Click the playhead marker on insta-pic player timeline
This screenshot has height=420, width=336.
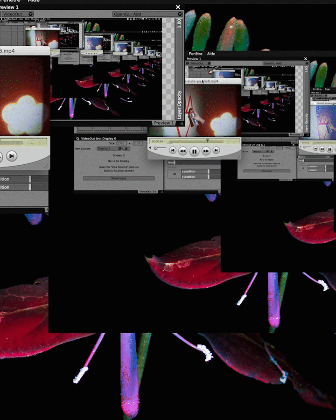point(207,140)
